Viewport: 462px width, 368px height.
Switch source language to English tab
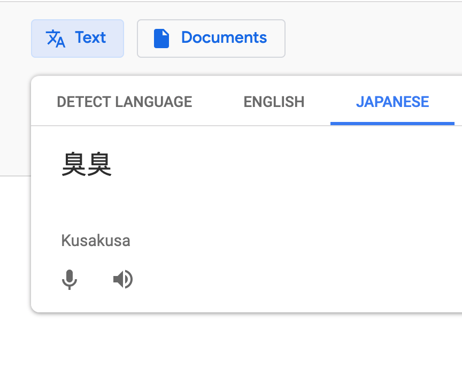[x=274, y=102]
